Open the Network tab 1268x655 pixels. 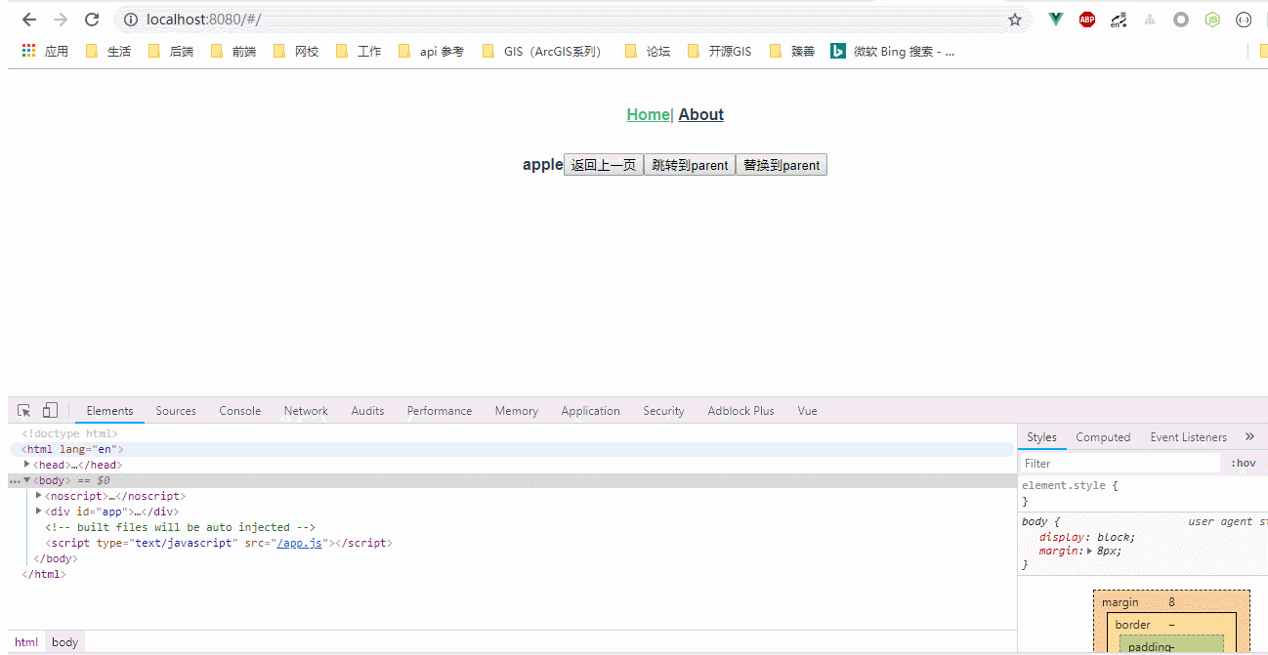tap(306, 411)
